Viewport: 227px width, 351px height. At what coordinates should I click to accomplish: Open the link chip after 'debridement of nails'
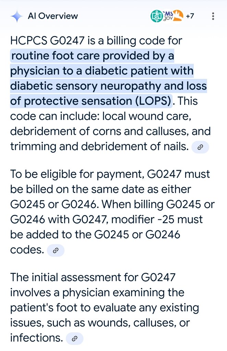(x=200, y=147)
